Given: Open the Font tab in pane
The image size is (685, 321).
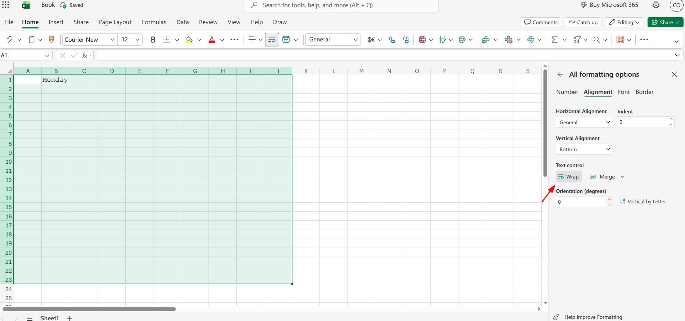Looking at the screenshot, I should click(624, 92).
